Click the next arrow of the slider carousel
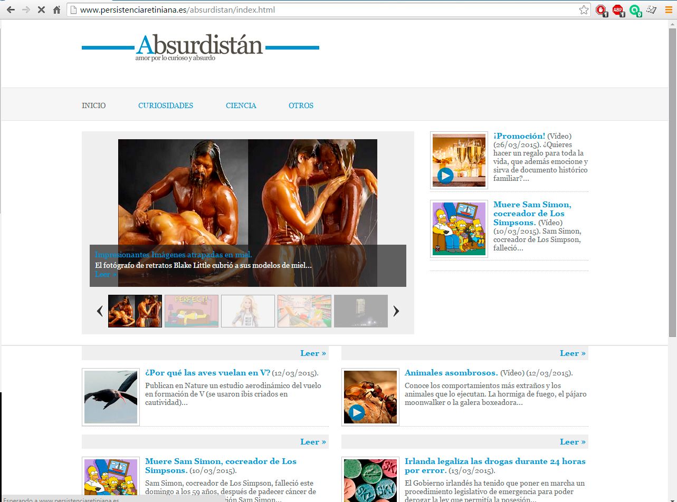677x502 pixels. click(396, 311)
